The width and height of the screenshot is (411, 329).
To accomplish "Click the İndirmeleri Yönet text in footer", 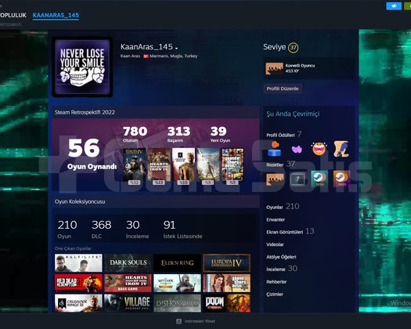I will pos(200,321).
